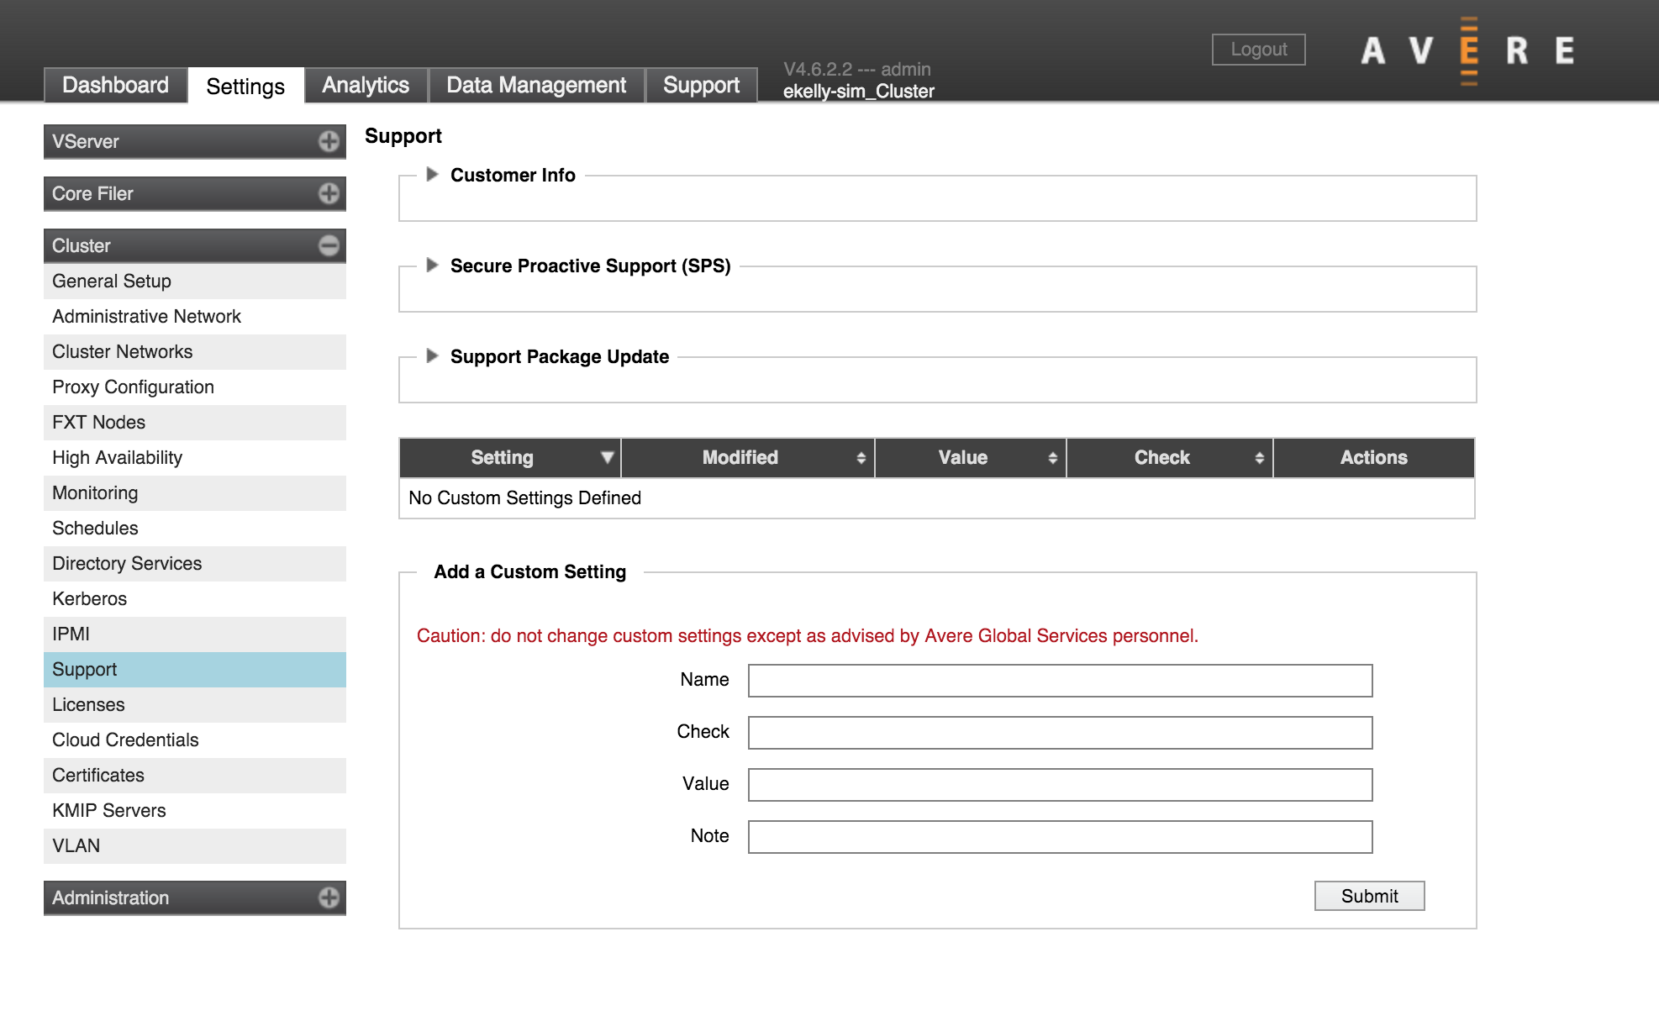
Task: Open VLAN settings page
Action: coord(195,846)
